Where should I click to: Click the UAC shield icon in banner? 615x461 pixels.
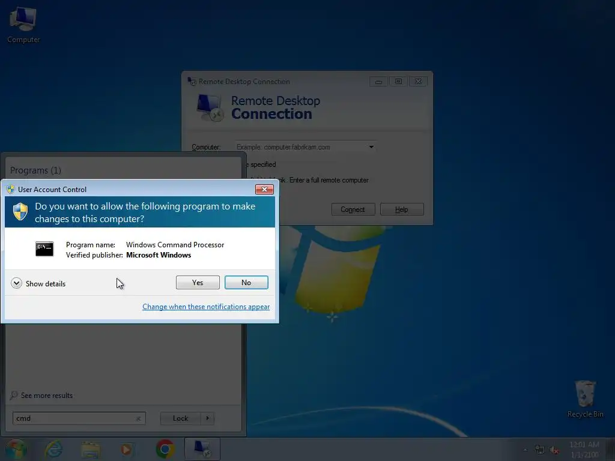pos(20,212)
